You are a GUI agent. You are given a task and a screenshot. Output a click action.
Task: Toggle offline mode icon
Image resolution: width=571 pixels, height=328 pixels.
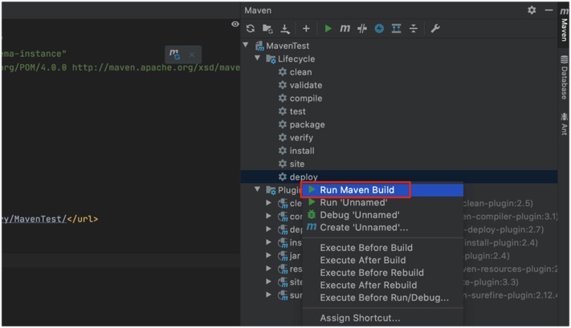(x=362, y=28)
